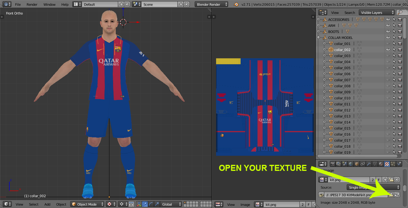Open the Window menu

click(x=49, y=5)
